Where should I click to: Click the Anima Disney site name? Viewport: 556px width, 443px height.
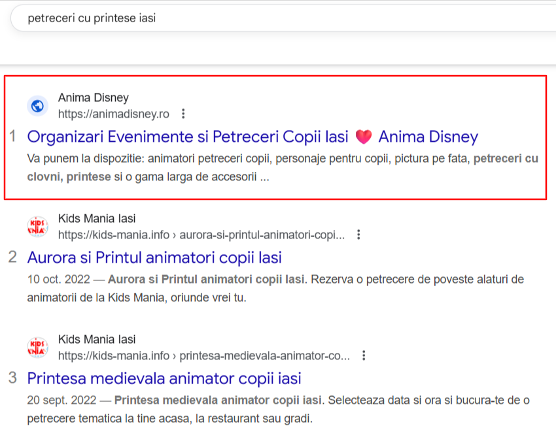(94, 97)
